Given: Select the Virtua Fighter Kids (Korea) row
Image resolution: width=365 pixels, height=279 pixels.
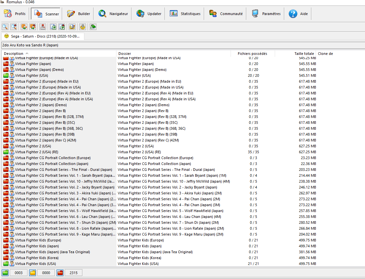Looking at the screenshot, I should (x=183, y=258).
